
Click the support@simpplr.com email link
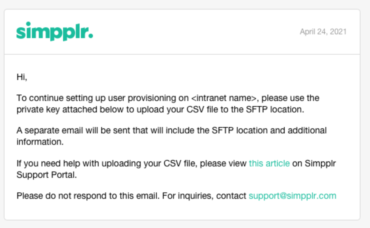[292, 196]
